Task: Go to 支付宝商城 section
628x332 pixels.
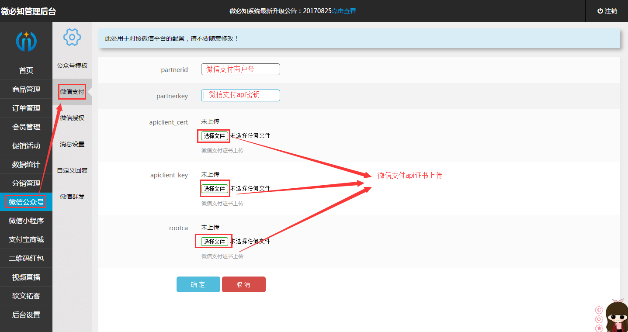Action: pos(26,239)
